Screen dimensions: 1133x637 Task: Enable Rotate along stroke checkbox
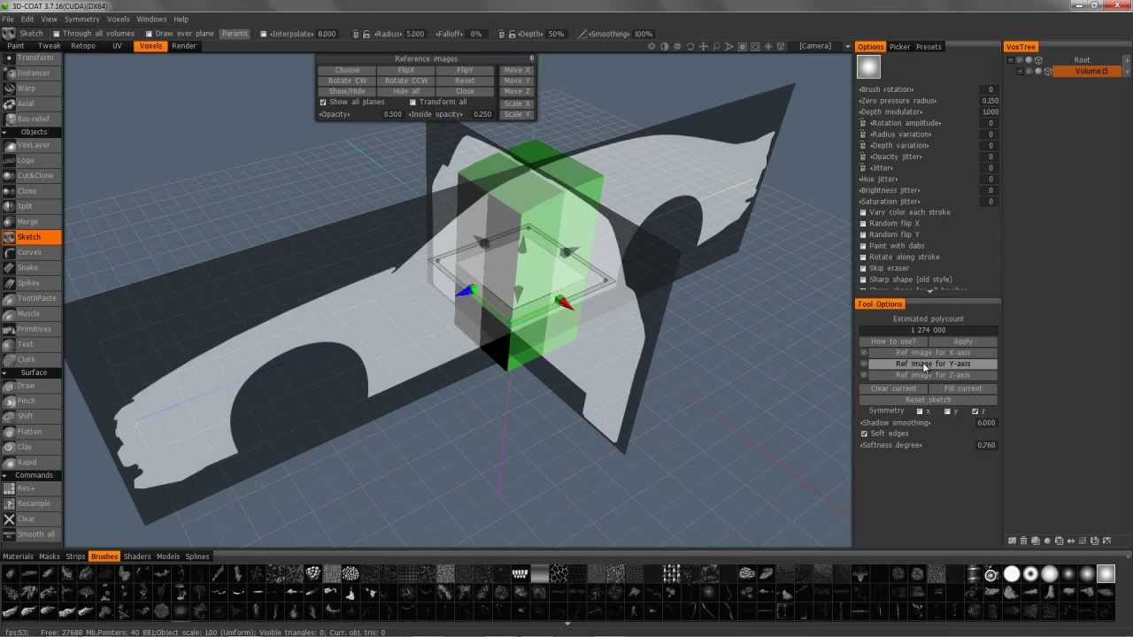coord(863,257)
